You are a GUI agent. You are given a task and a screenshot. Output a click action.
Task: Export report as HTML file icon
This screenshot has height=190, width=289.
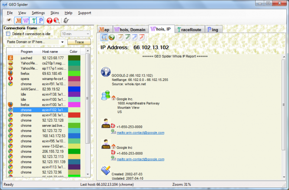click(x=135, y=37)
